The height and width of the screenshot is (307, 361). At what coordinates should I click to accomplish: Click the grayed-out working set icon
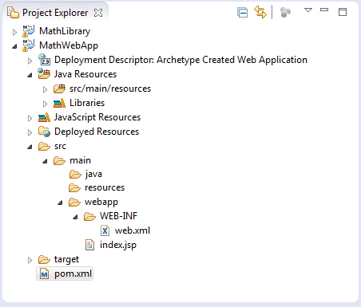[x=285, y=13]
